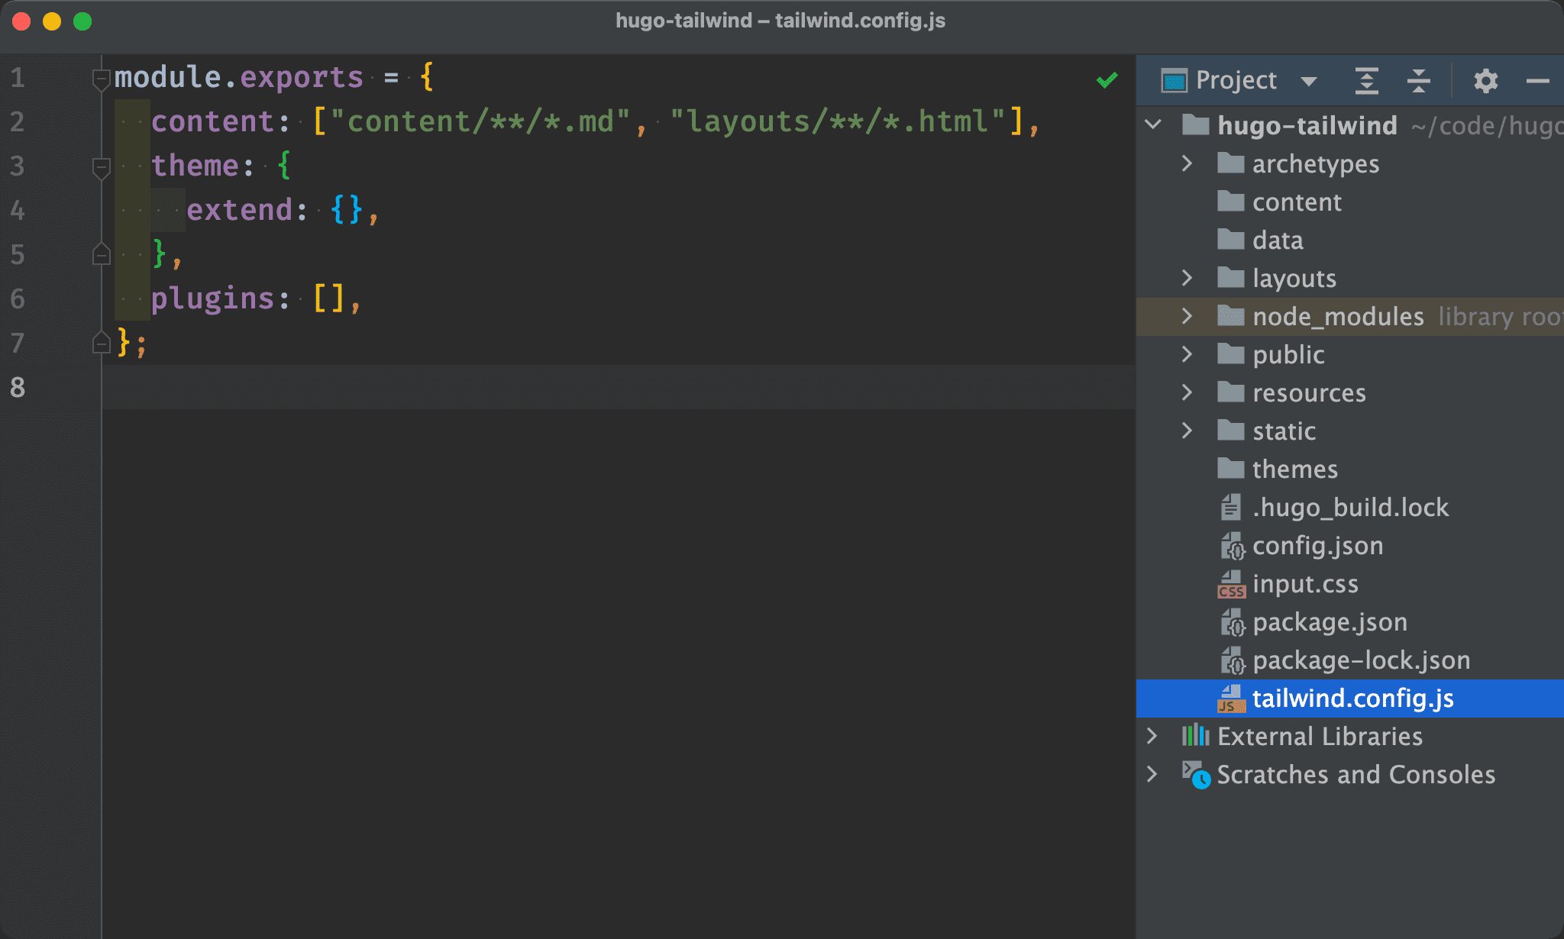Open package.json file name
The width and height of the screenshot is (1564, 939).
1330,622
